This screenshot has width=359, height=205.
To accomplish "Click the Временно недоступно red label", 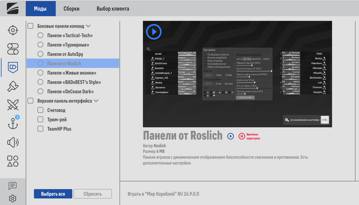I will [253, 136].
